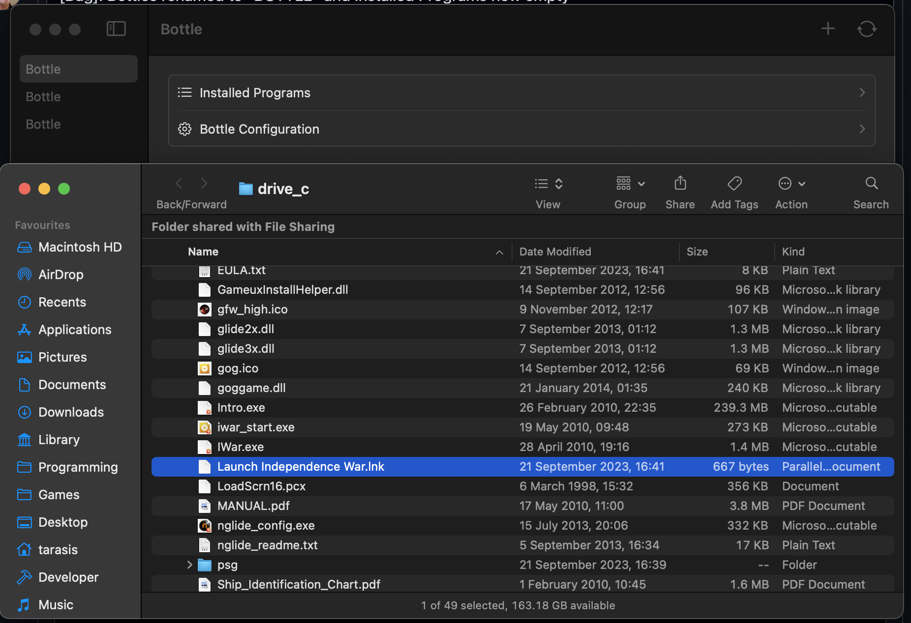911x623 pixels.
Task: Select Ship_Identification_Chart.pdf file
Action: 522,585
